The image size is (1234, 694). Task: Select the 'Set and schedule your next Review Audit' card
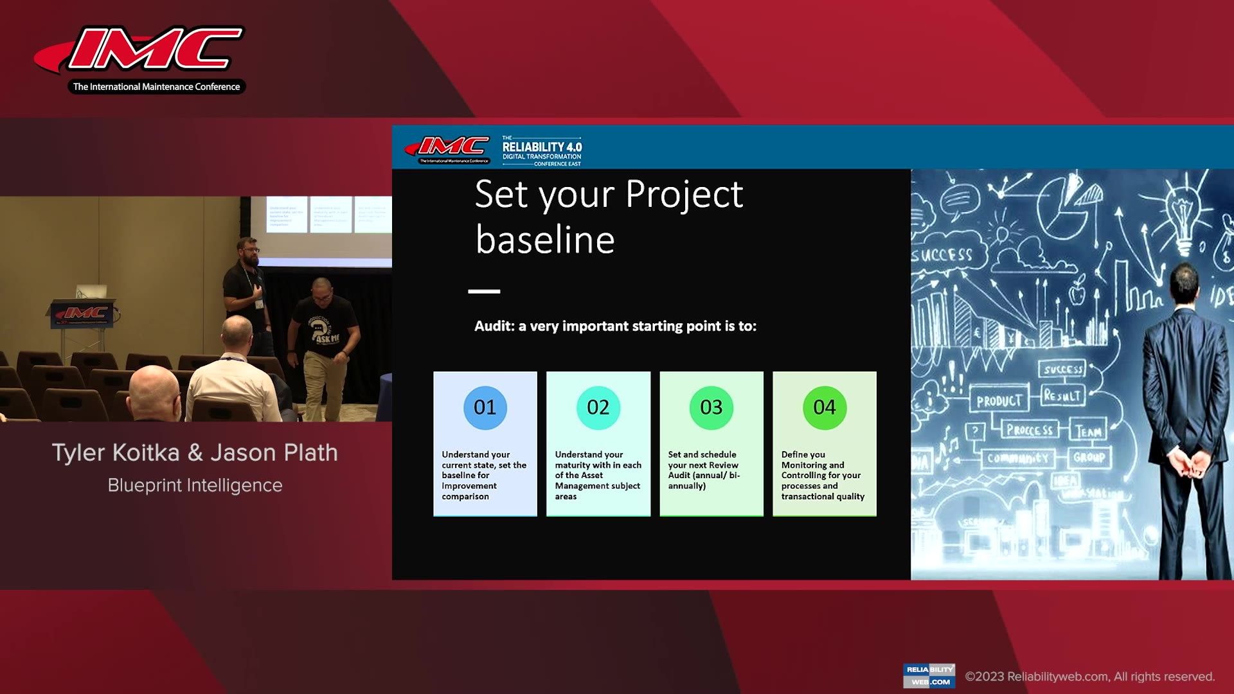711,443
